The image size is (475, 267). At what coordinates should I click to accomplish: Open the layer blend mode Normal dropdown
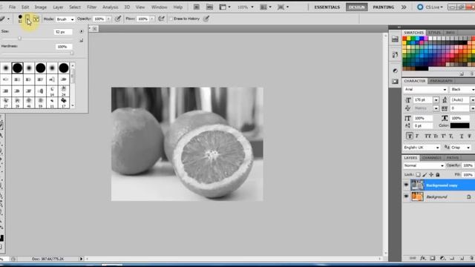tap(424, 165)
